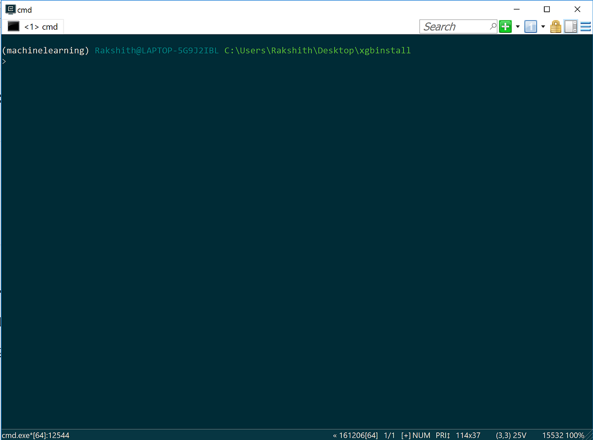Minimize the cmd window
The image size is (593, 440).
point(517,9)
